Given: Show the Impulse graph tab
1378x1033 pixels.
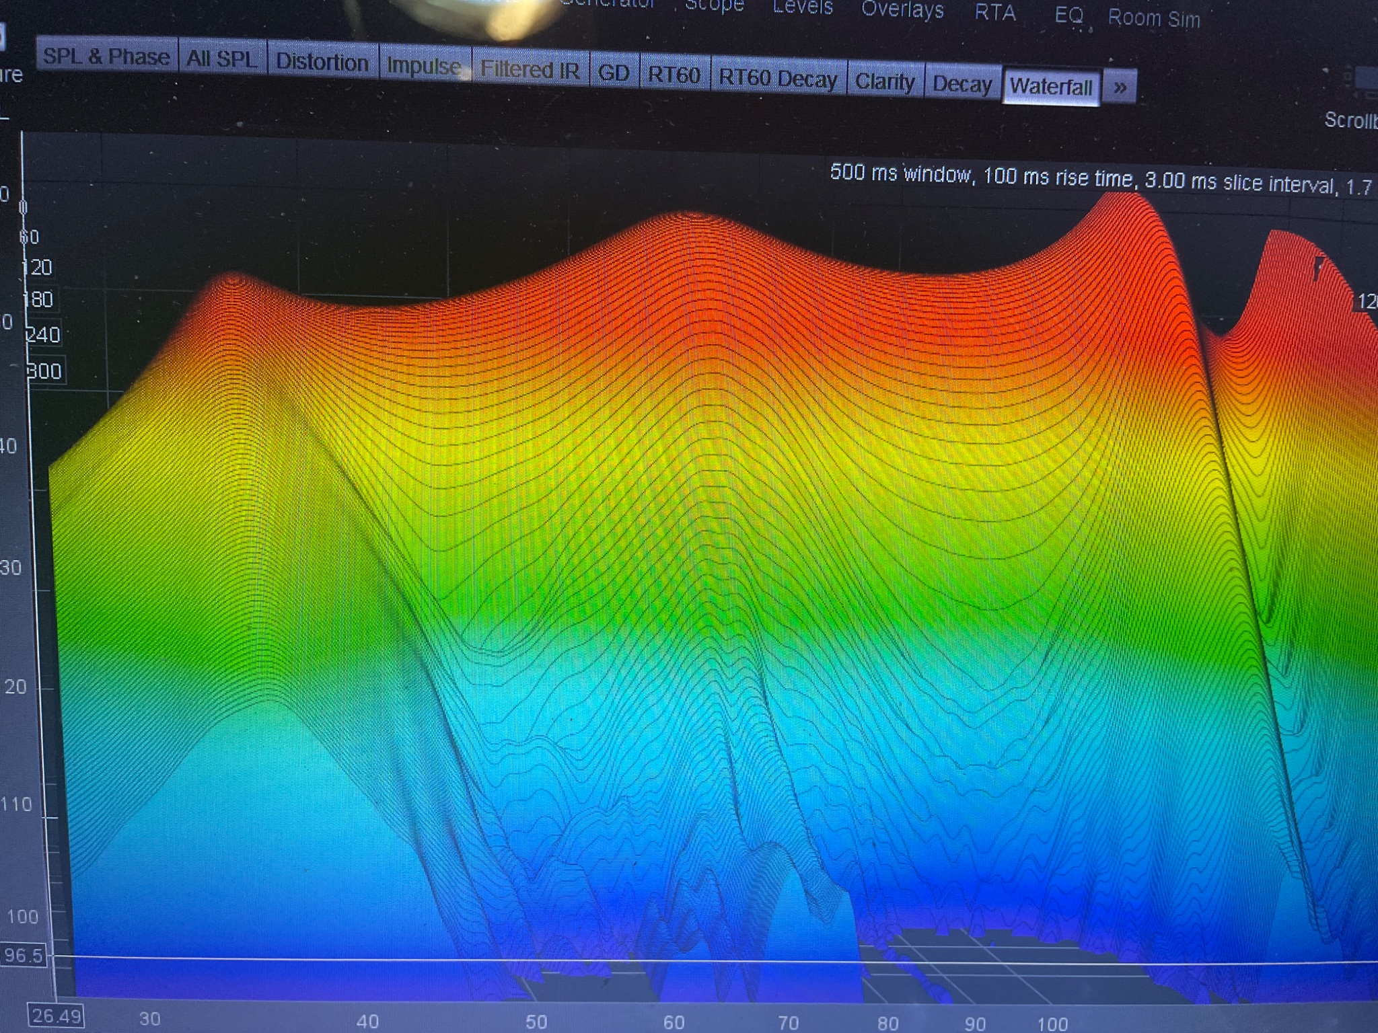Looking at the screenshot, I should click(424, 66).
